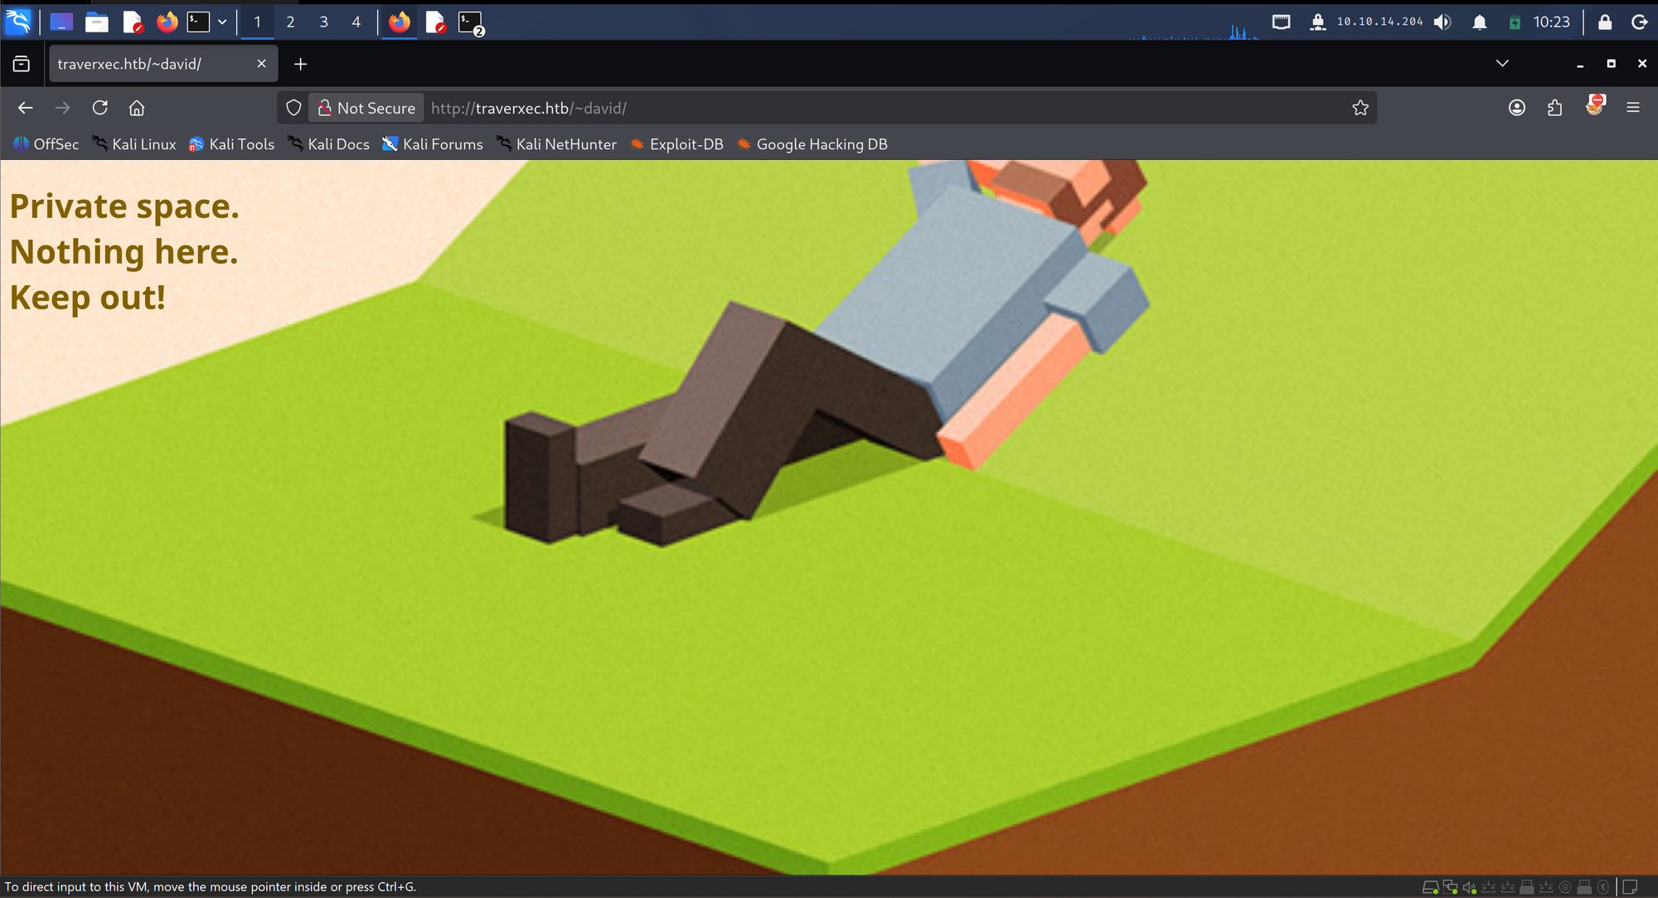Go to Firefox home page
The image size is (1658, 898).
click(137, 108)
